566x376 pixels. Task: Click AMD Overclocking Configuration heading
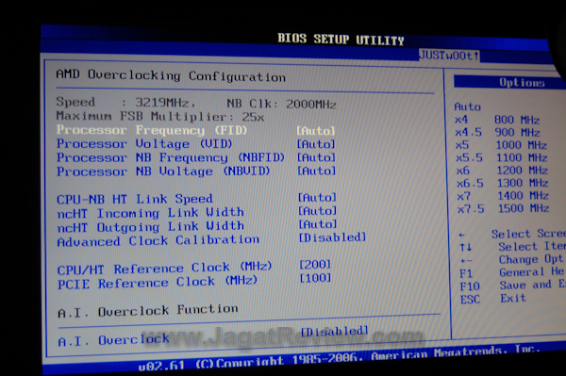171,75
